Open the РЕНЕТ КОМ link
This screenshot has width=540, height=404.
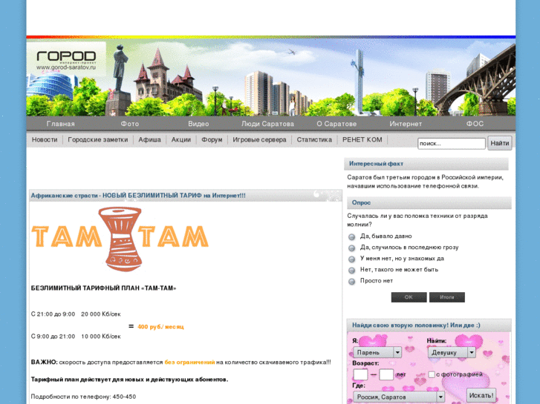click(x=362, y=139)
